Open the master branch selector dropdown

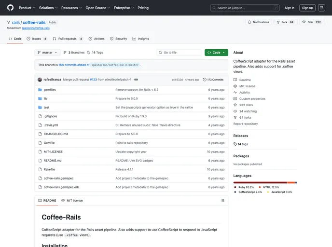click(x=47, y=53)
